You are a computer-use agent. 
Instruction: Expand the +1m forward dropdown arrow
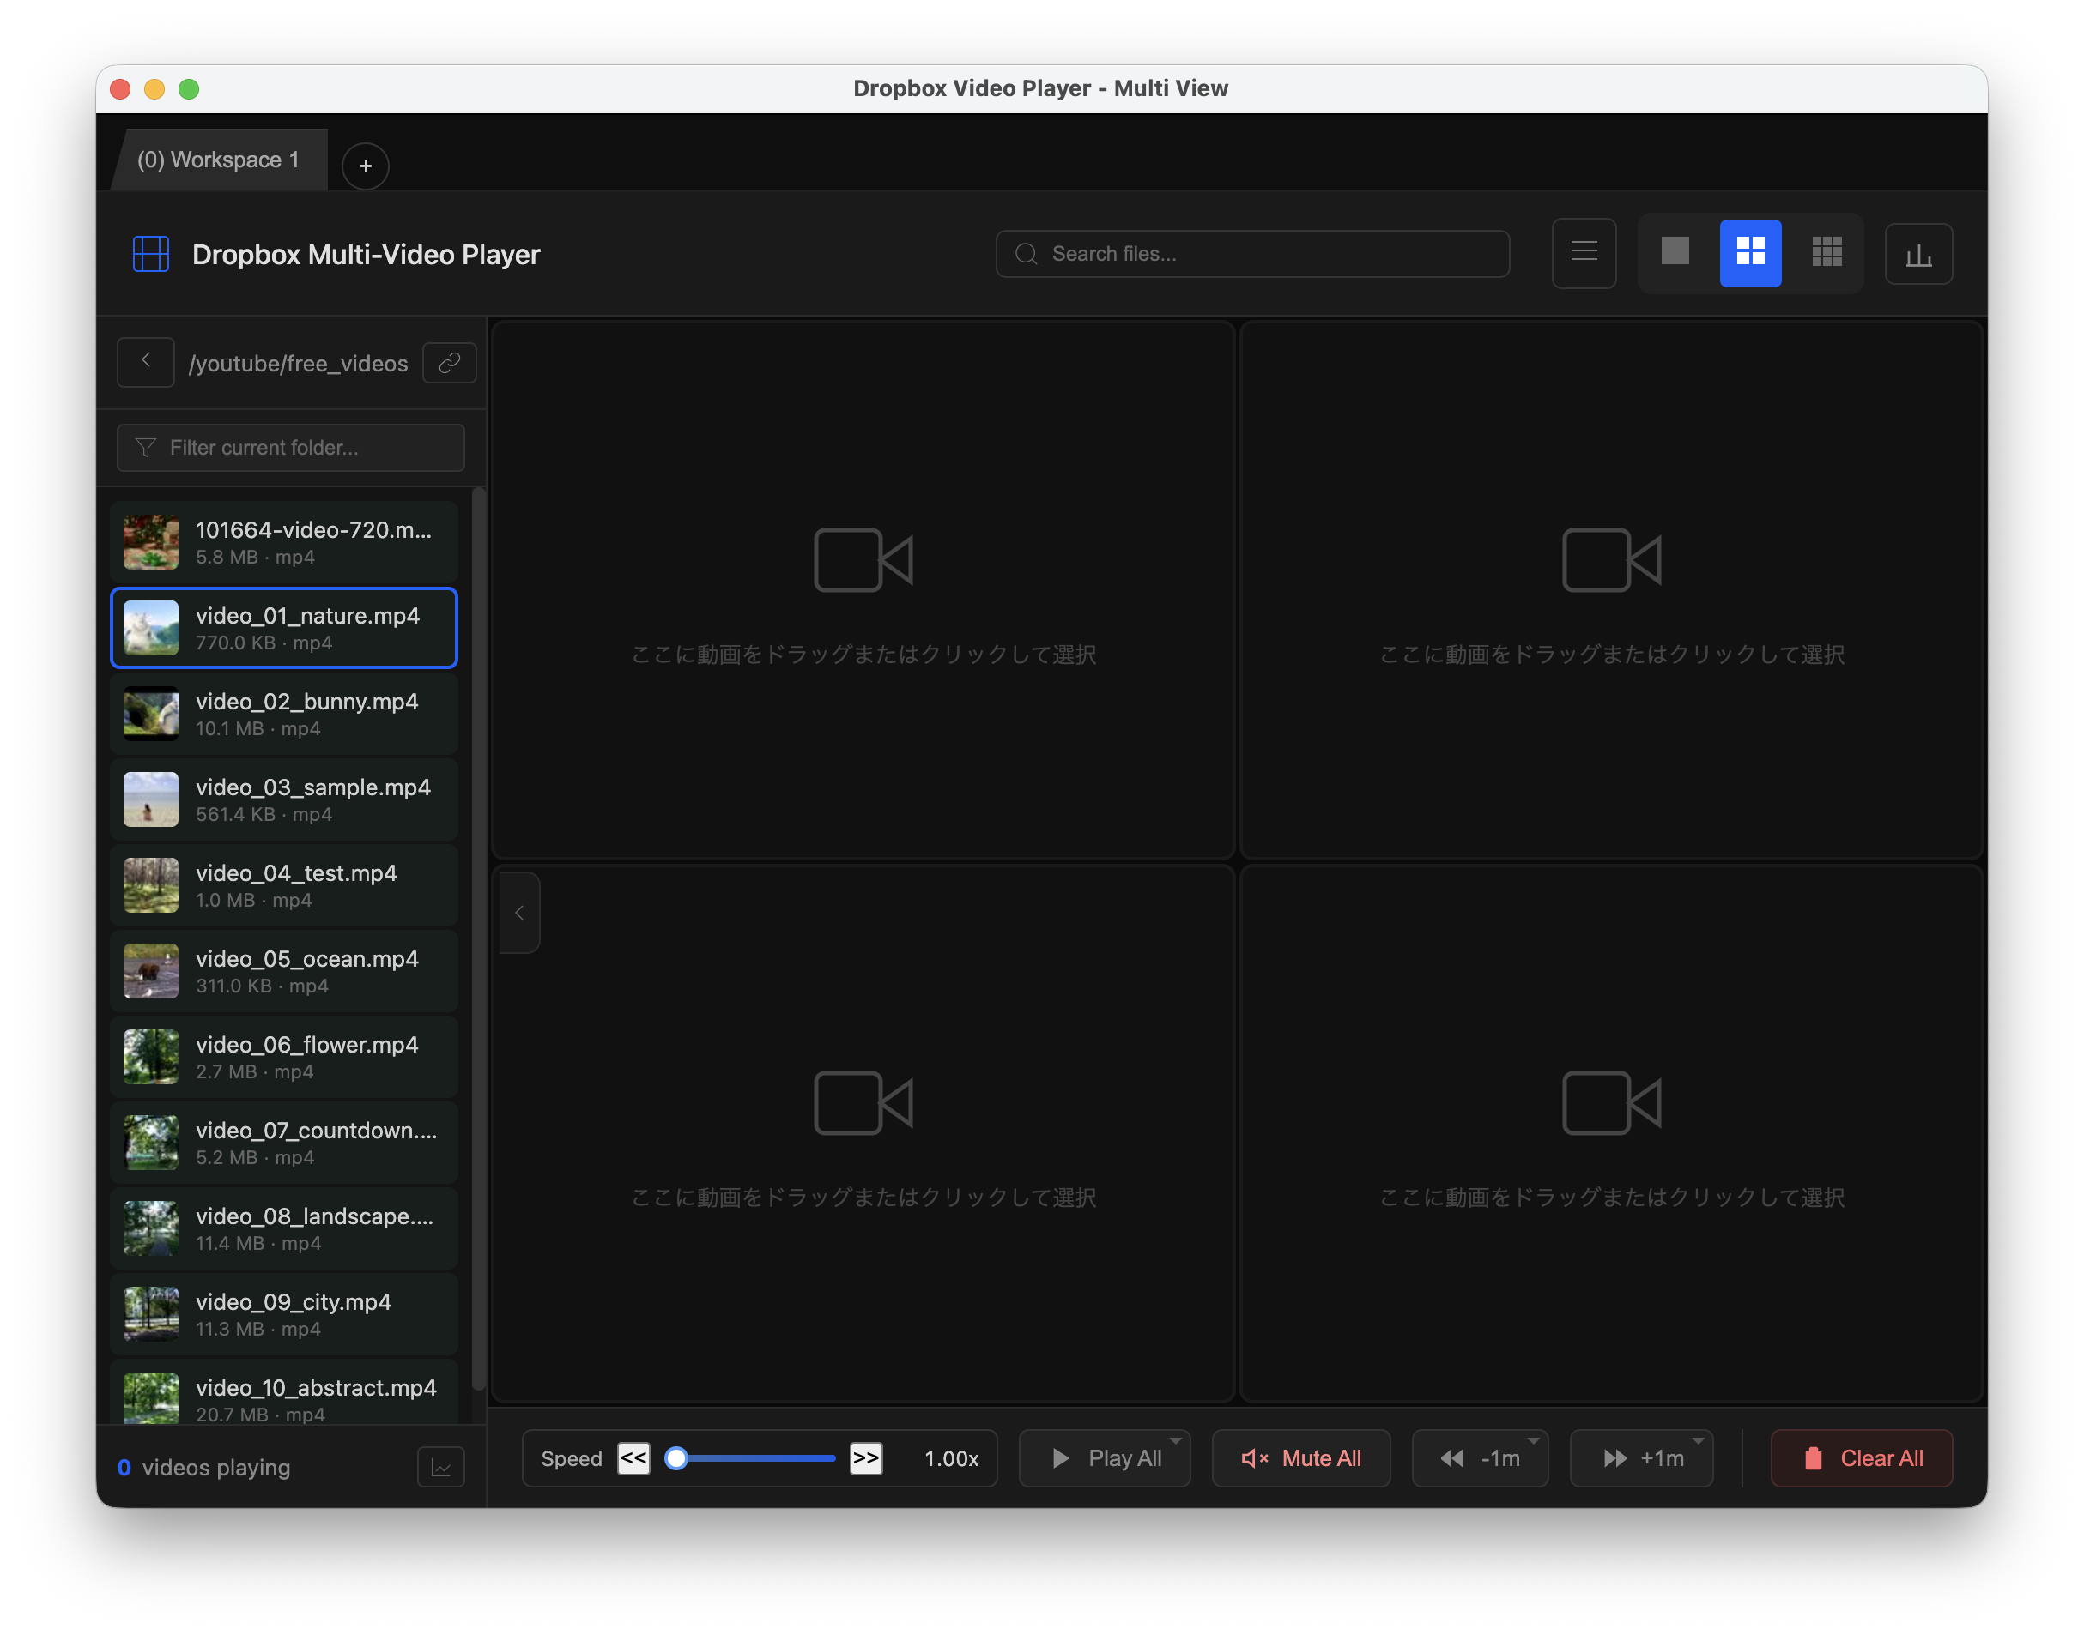[1698, 1440]
